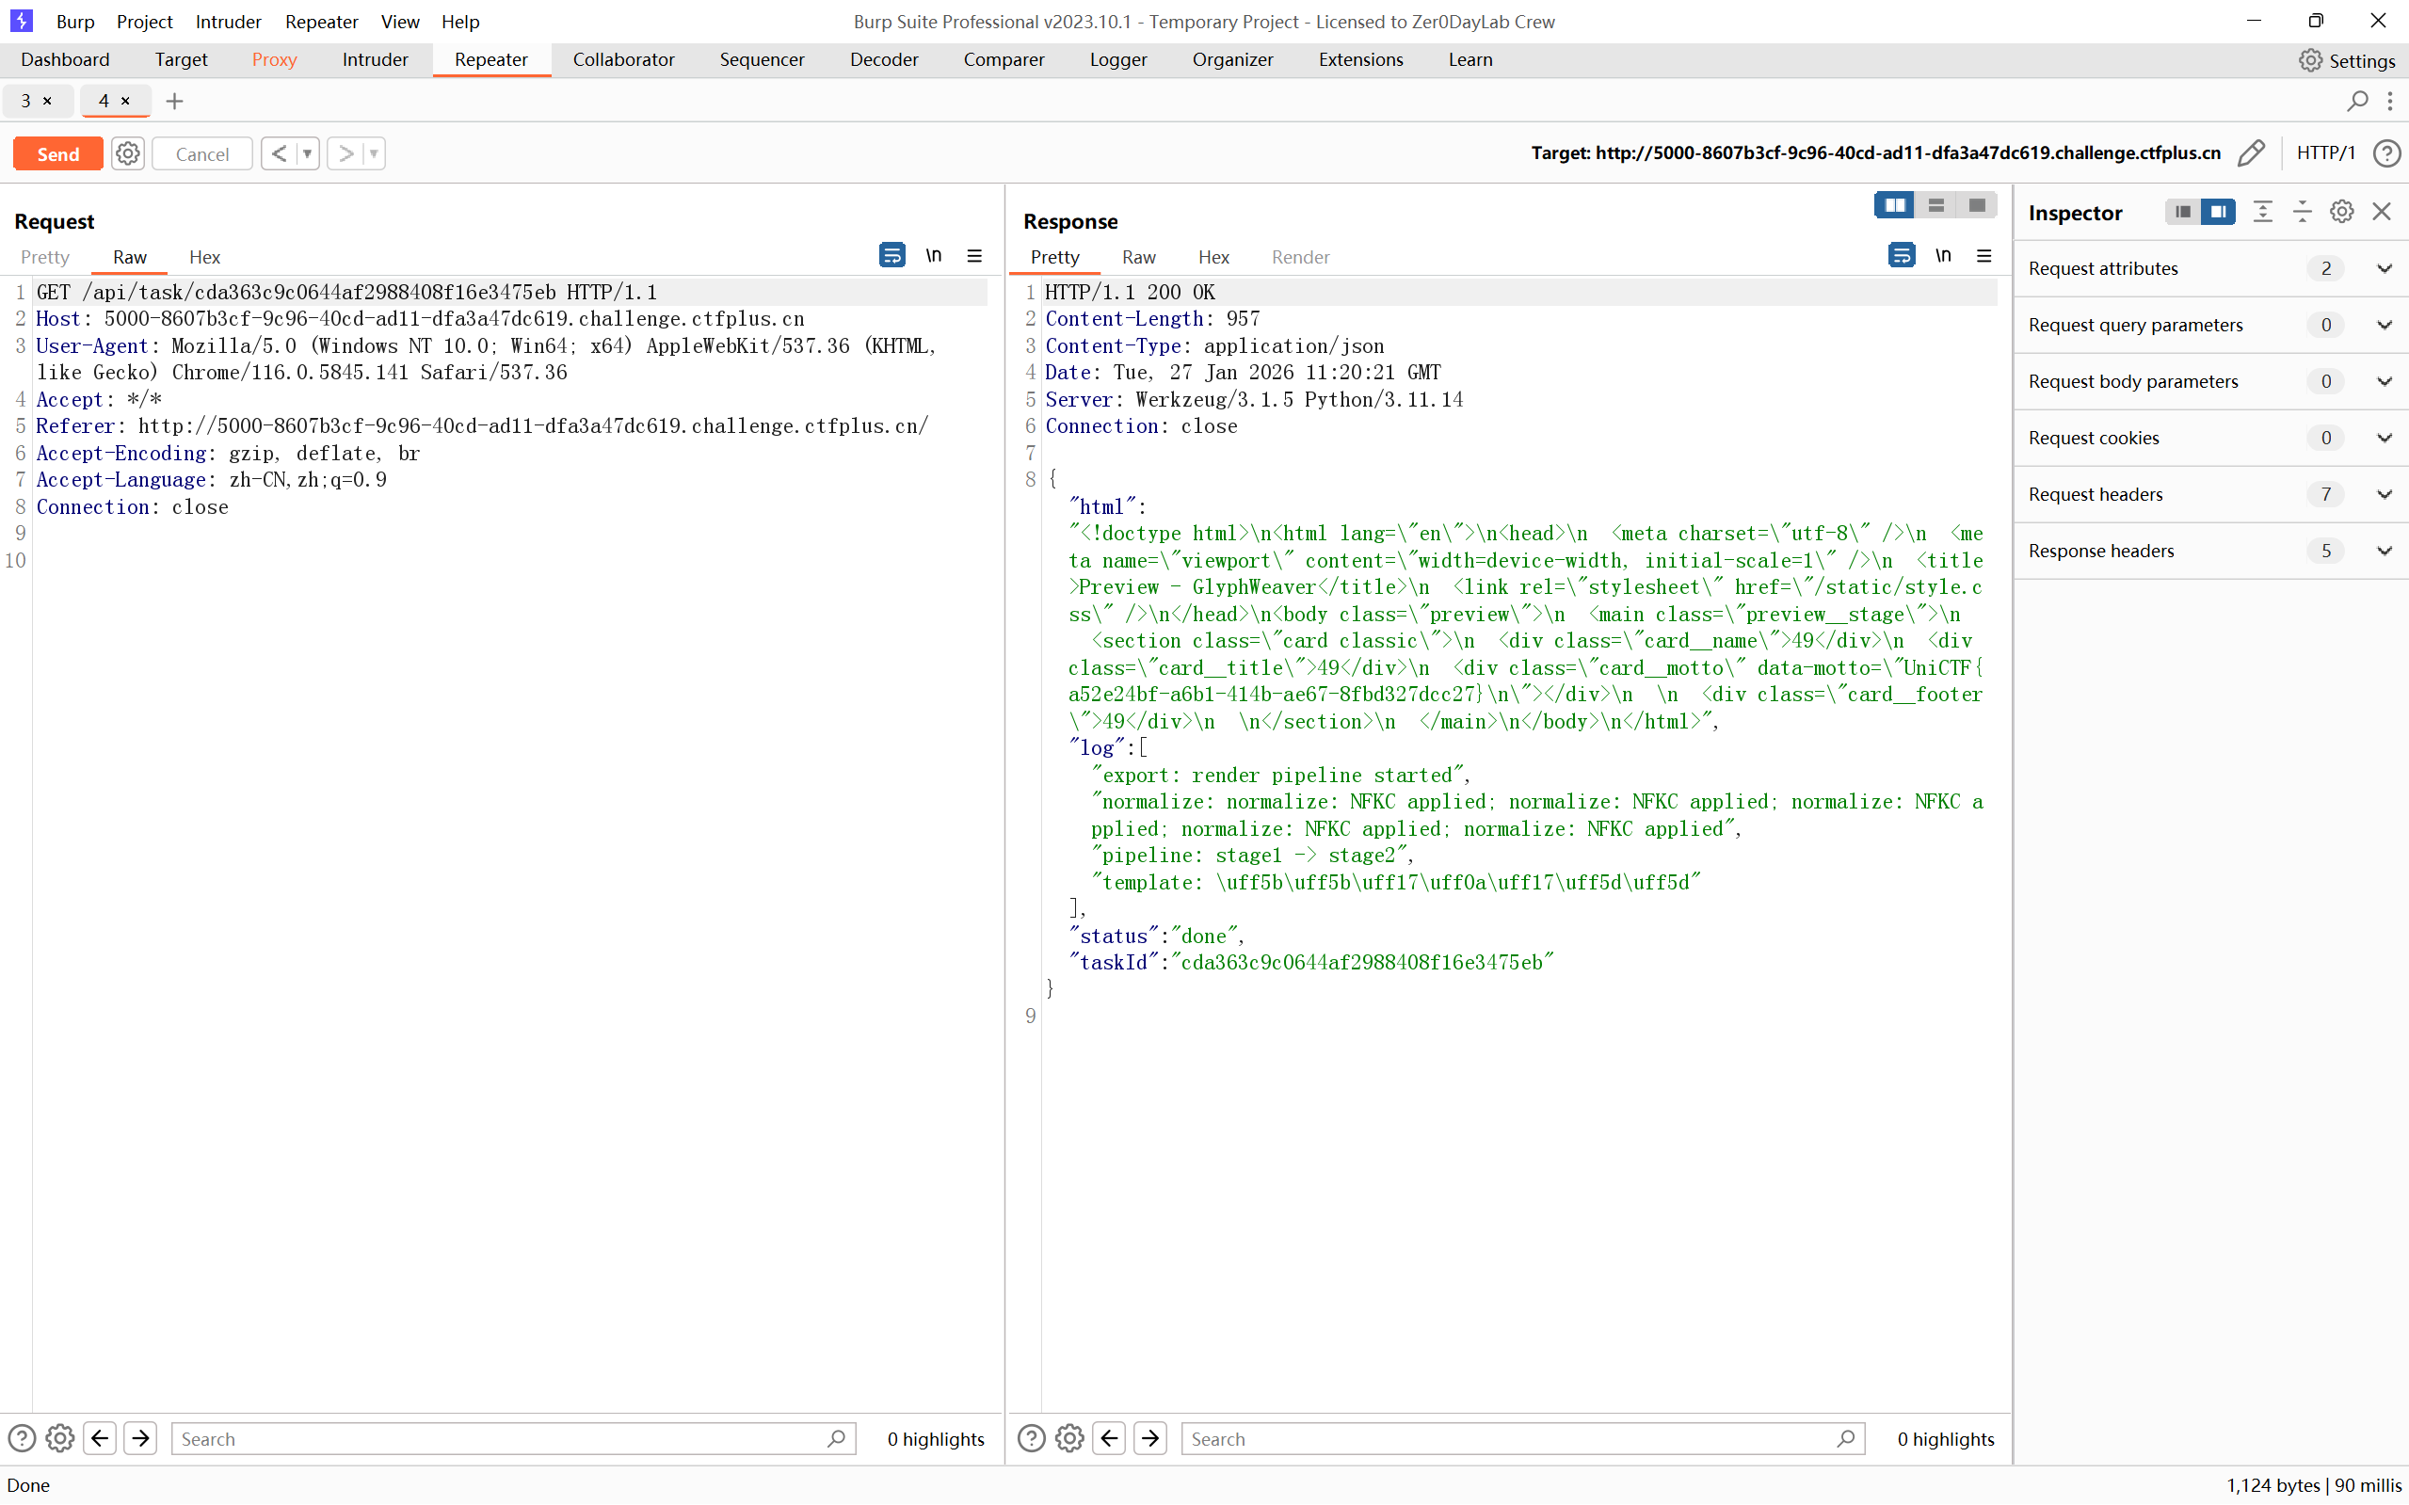
Task: Click the Send request button
Action: click(x=57, y=153)
